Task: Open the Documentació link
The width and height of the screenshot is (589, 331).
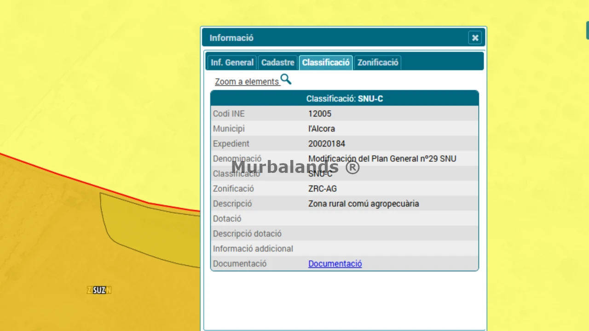Action: (x=335, y=263)
